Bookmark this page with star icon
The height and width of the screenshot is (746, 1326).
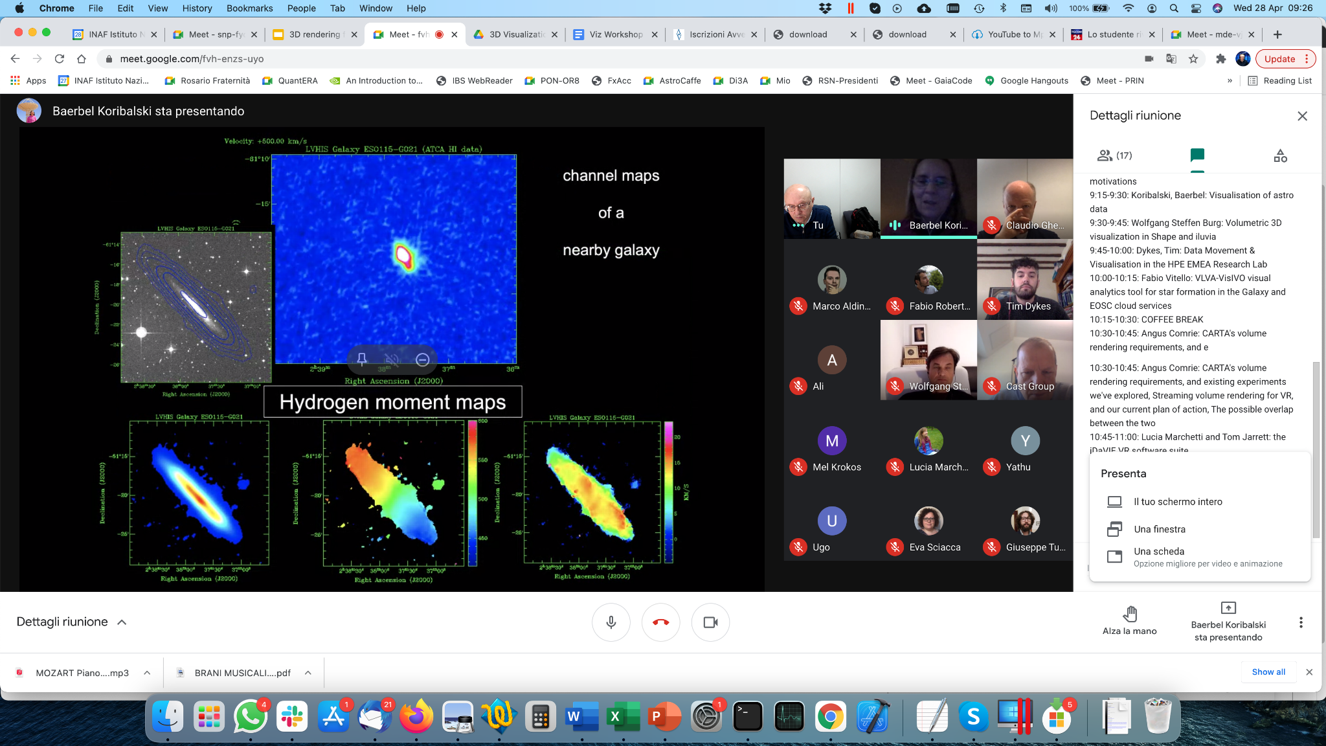pyautogui.click(x=1193, y=59)
